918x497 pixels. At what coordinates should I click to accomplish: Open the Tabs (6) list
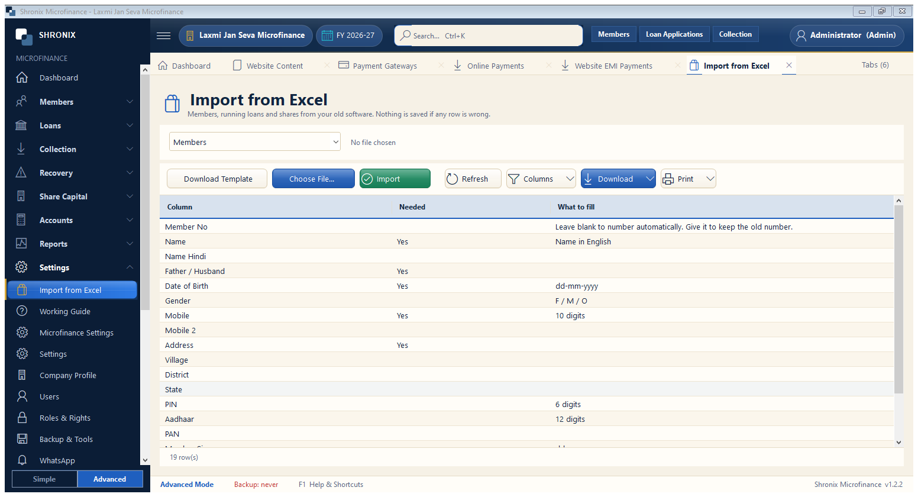875,65
